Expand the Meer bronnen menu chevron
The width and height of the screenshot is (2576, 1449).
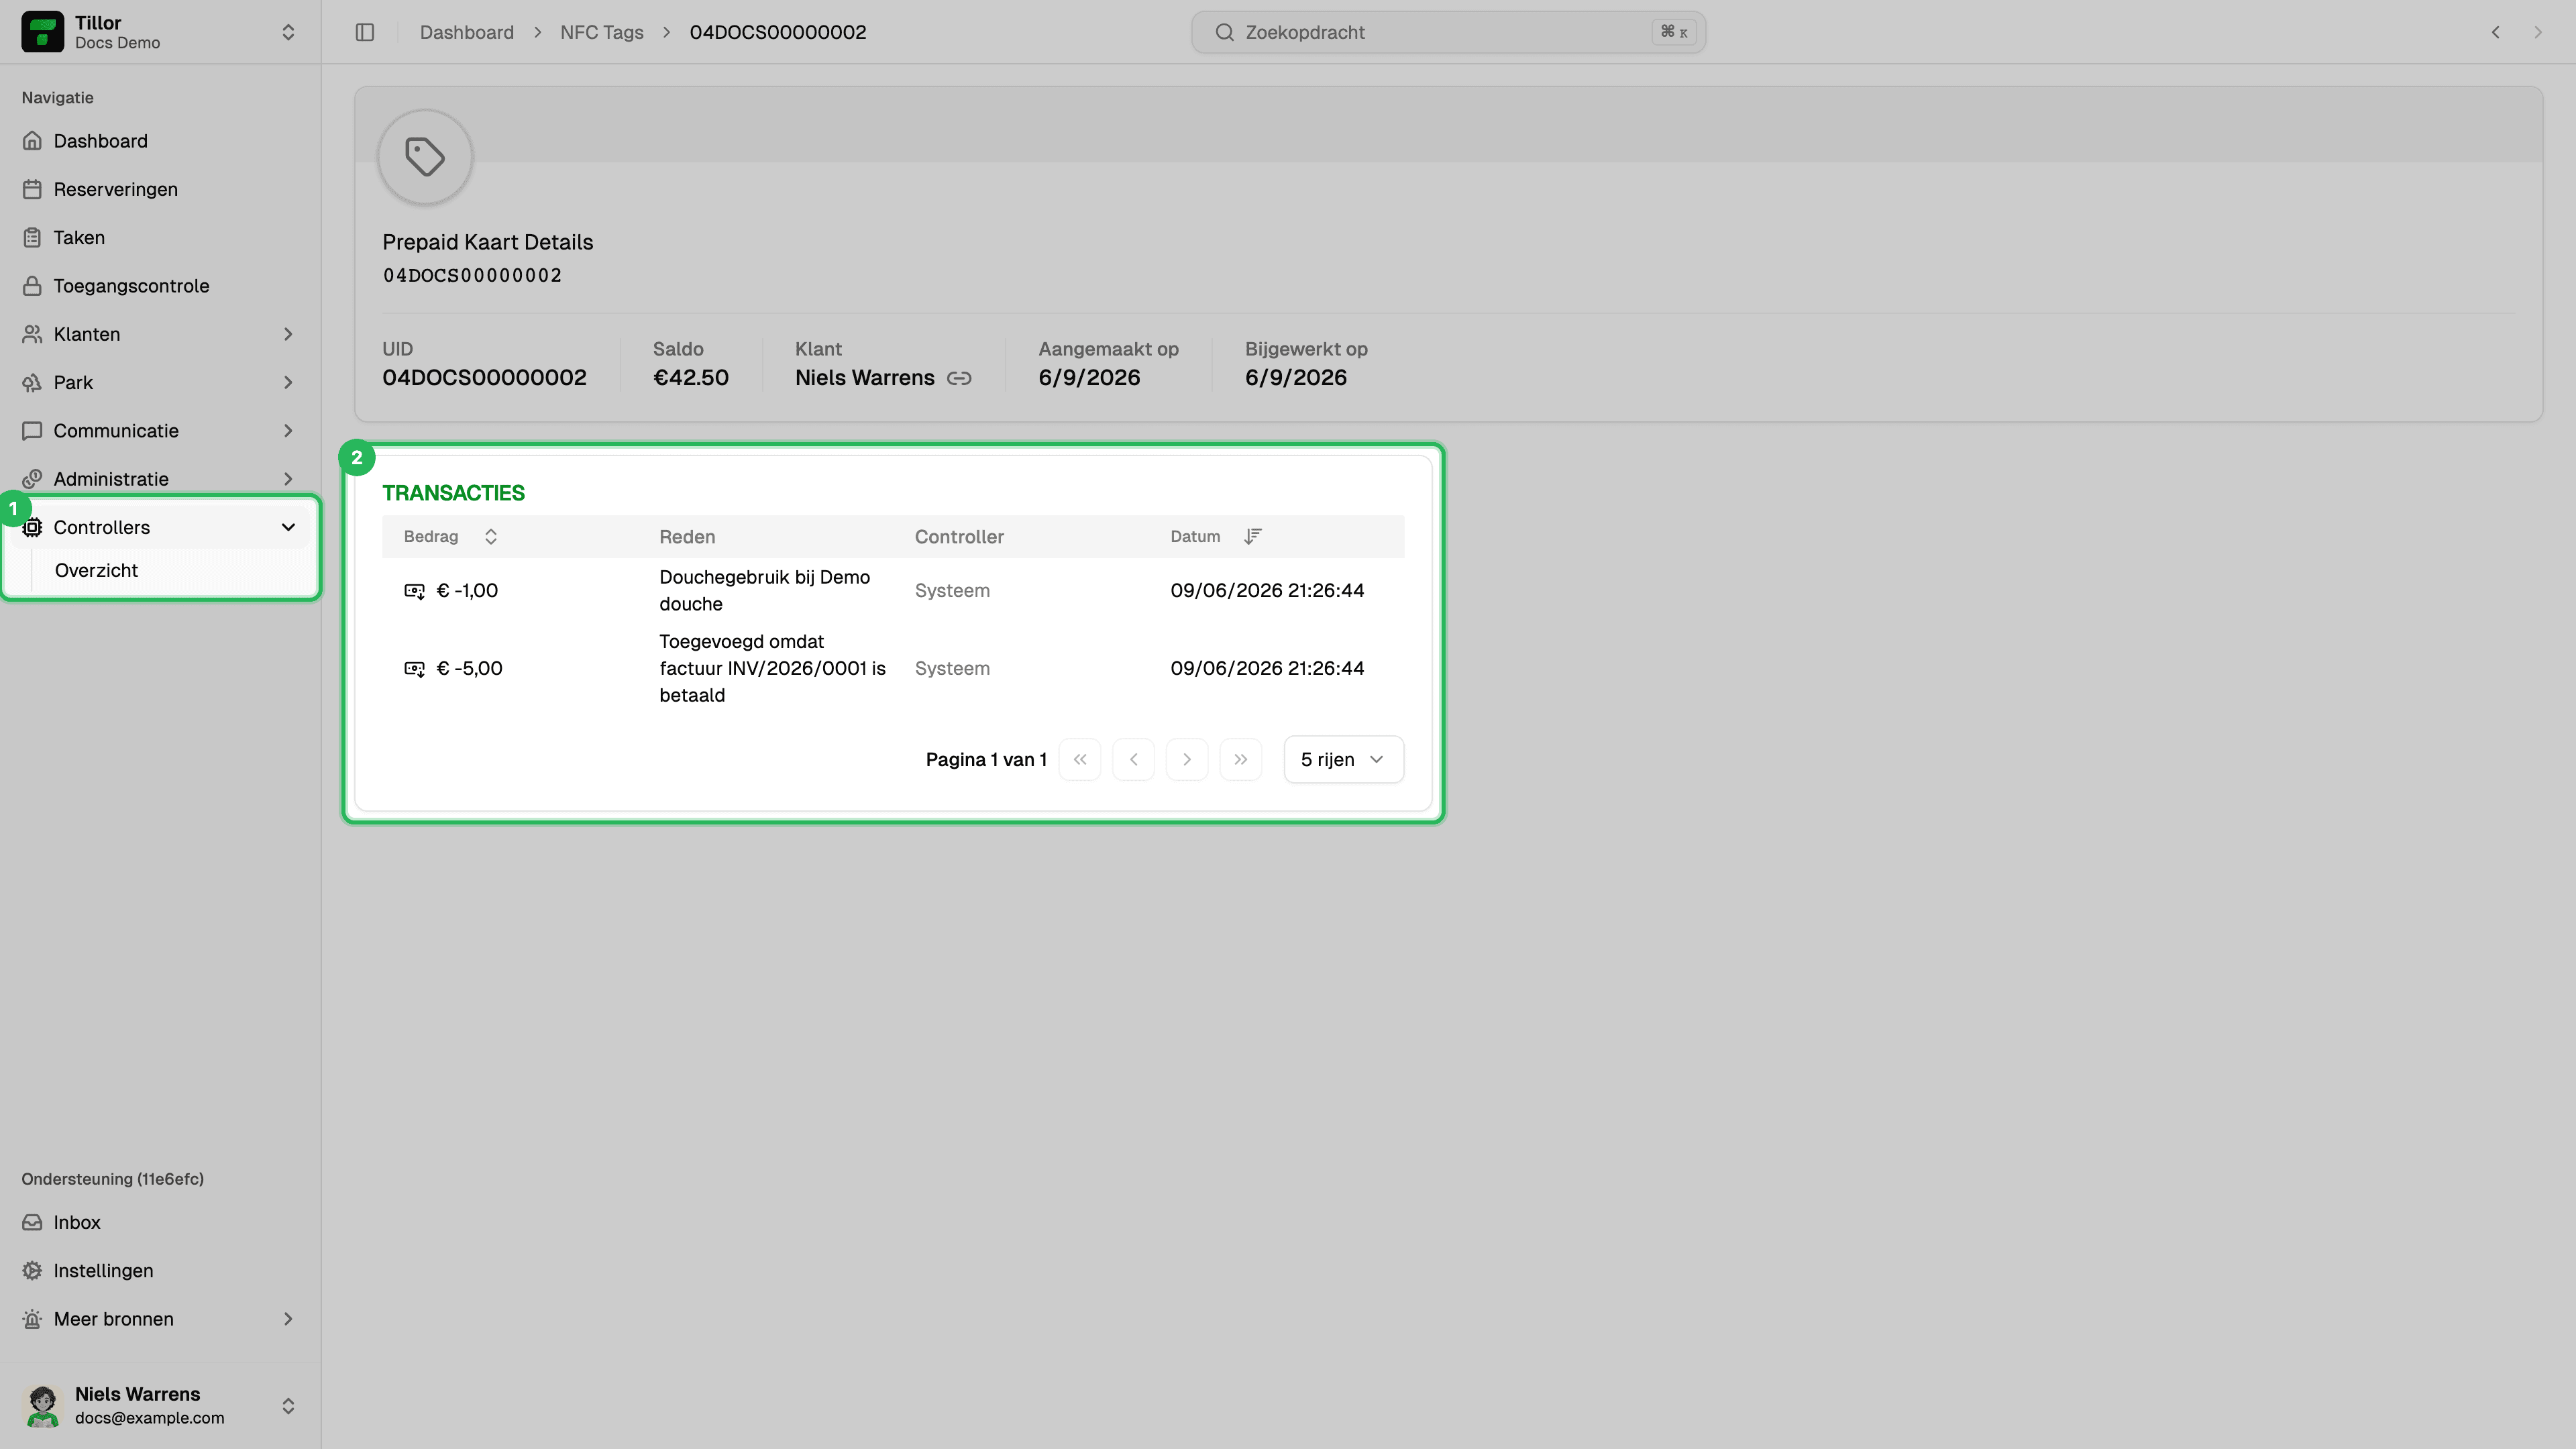[x=288, y=1319]
